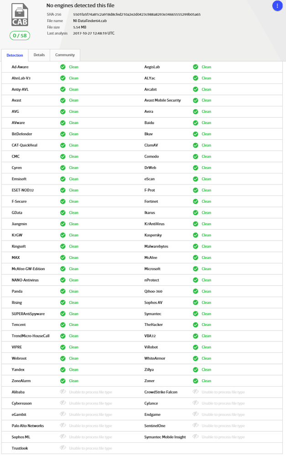
Task: Click the crossed-eye icon beside Alibaba
Action: [63, 392]
